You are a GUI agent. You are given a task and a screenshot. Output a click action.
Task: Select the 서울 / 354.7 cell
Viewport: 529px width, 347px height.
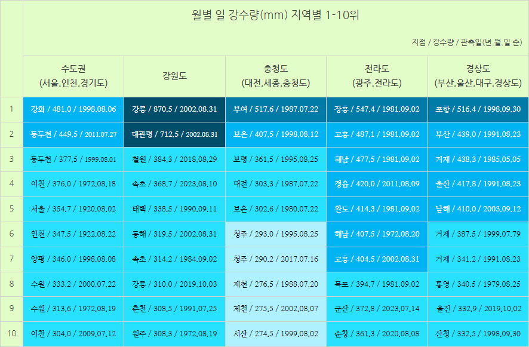pos(73,209)
